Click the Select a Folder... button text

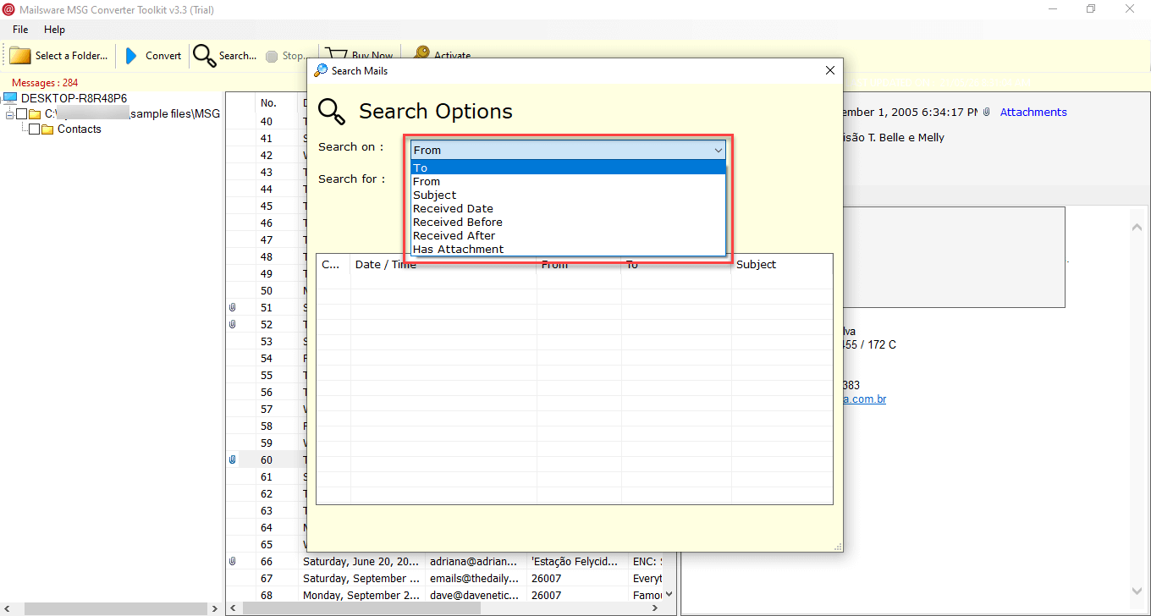(x=71, y=56)
